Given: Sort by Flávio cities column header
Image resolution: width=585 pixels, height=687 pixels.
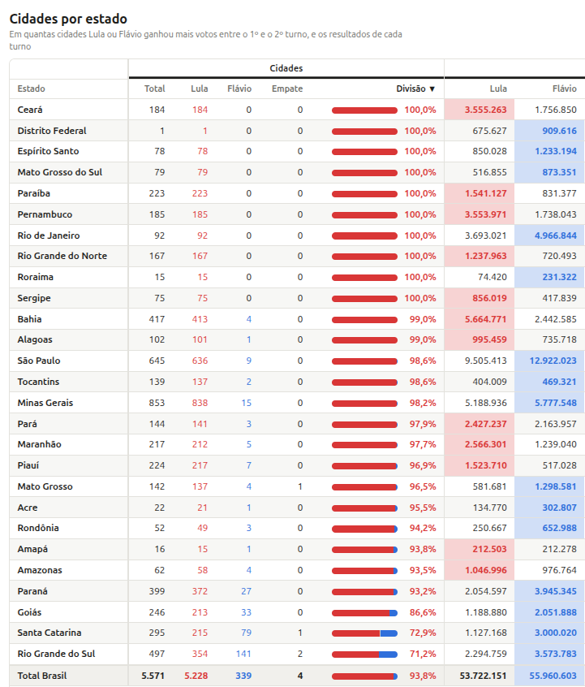Looking at the screenshot, I should click(x=239, y=89).
